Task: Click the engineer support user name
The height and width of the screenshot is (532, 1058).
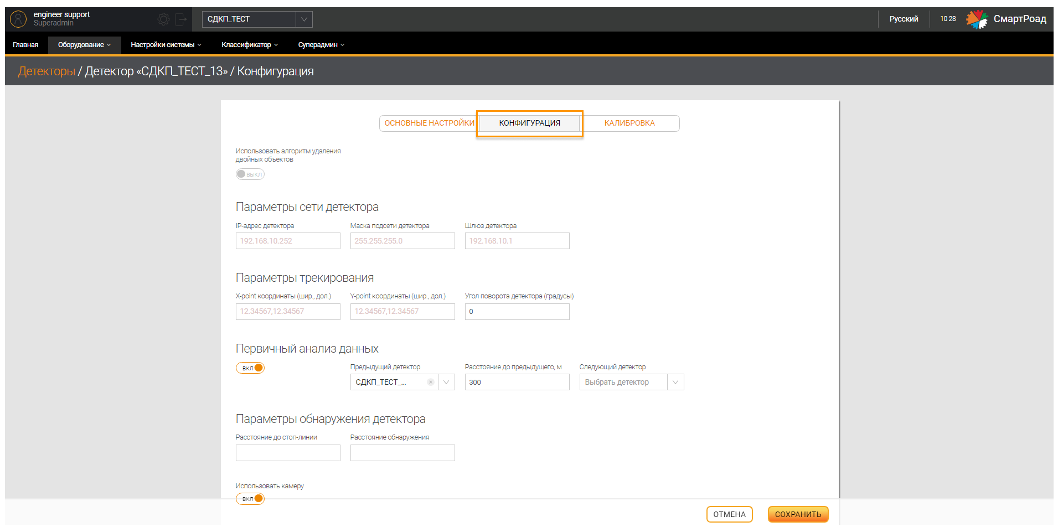Action: pyautogui.click(x=61, y=14)
